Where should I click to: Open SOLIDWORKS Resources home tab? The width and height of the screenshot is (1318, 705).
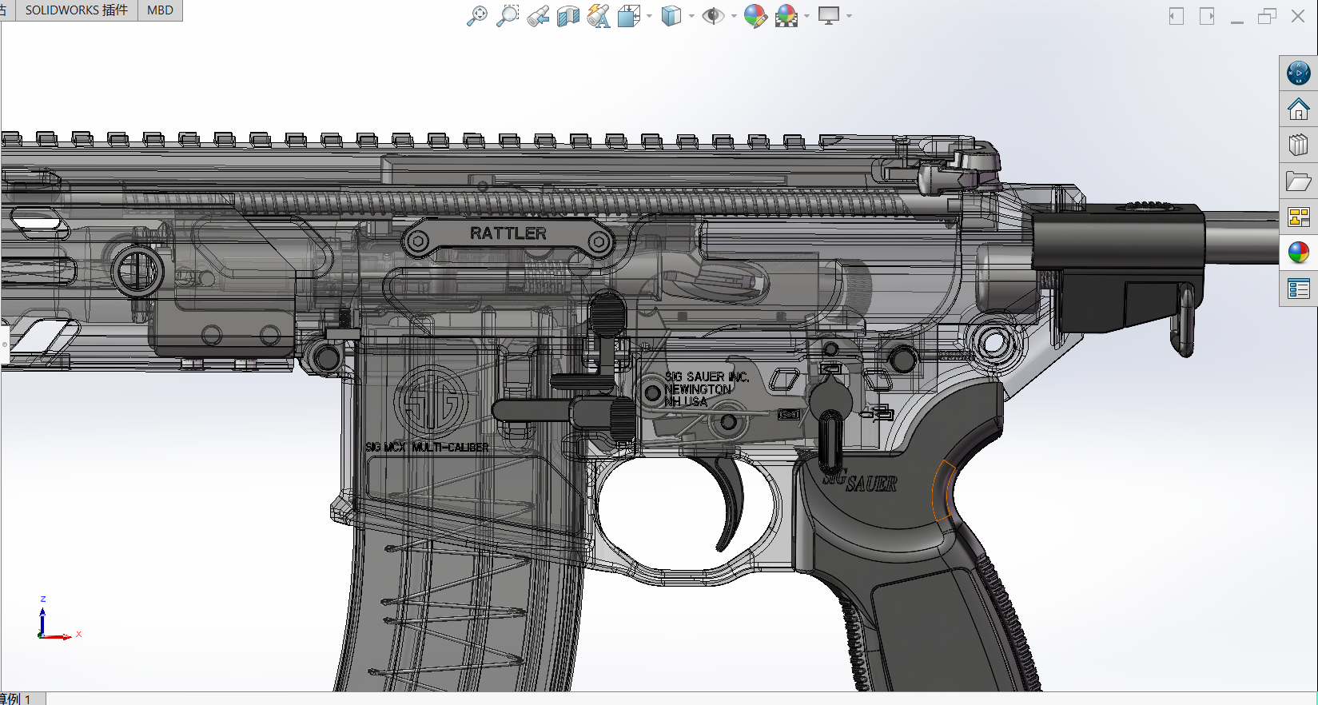coord(1298,109)
